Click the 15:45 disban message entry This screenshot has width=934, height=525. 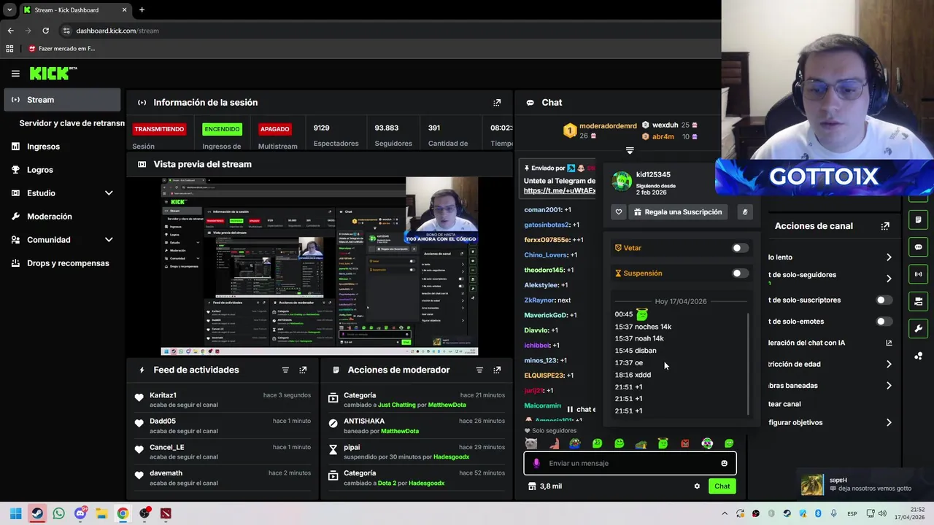[636, 351]
